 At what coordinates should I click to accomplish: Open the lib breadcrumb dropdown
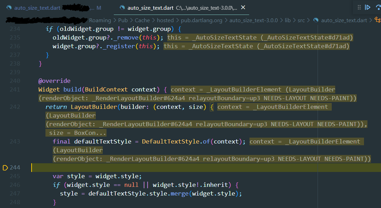point(287,20)
